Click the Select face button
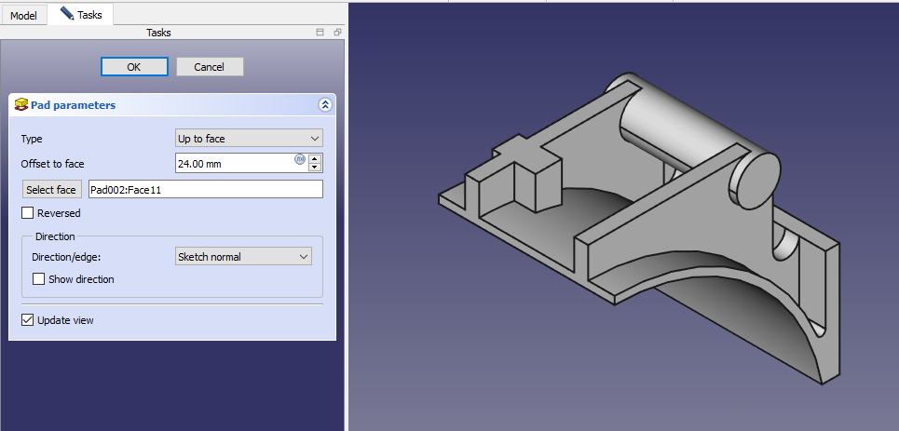 [52, 190]
